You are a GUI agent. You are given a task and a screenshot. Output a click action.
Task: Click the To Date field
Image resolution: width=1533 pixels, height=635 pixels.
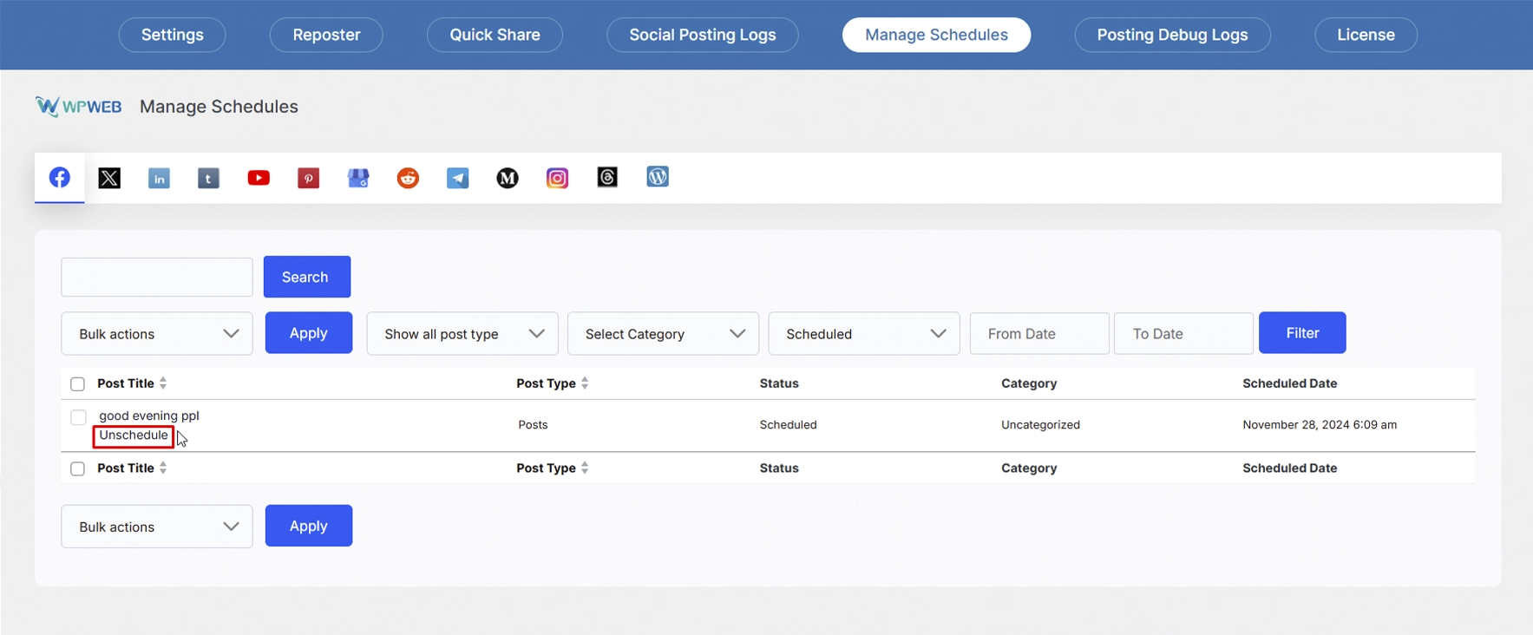coord(1183,334)
